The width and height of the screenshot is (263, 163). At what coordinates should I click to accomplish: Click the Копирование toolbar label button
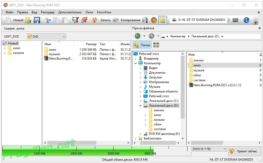click(131, 20)
